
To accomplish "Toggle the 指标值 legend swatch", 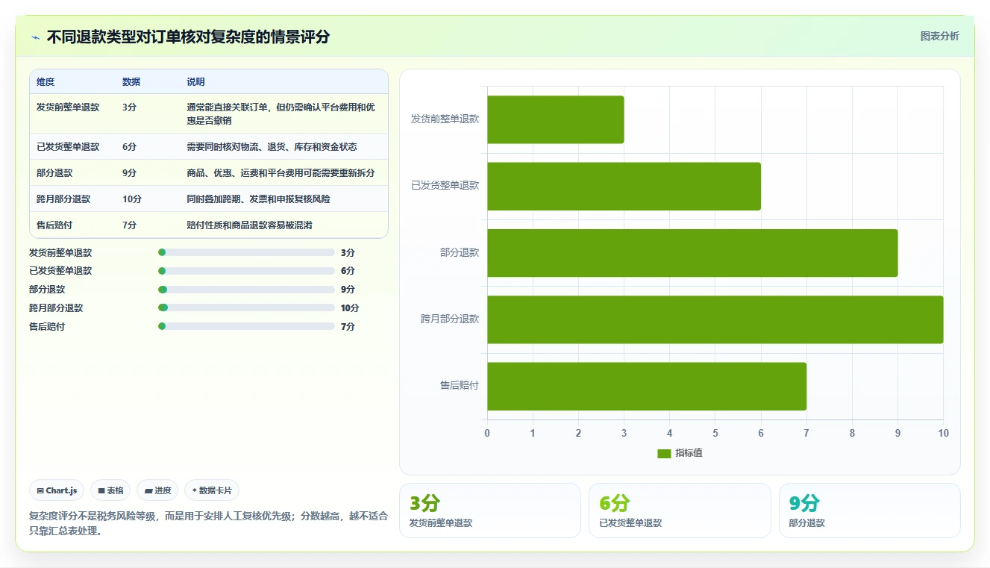I will [x=664, y=454].
